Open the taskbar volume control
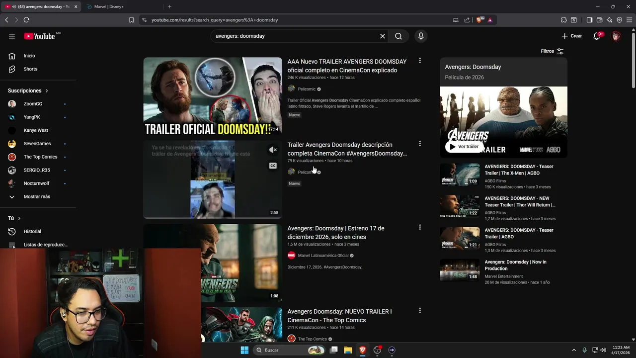The height and width of the screenshot is (358, 636). pyautogui.click(x=603, y=350)
